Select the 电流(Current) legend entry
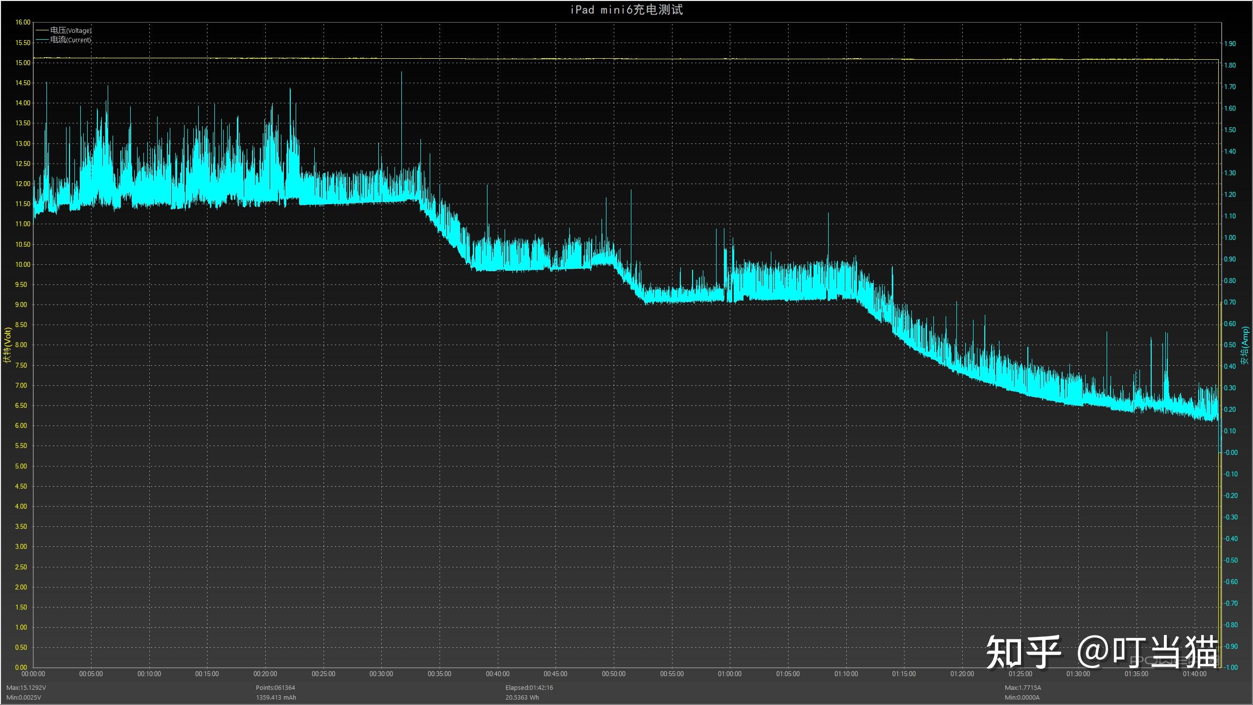Screen dimensions: 1253x705 click(x=70, y=40)
